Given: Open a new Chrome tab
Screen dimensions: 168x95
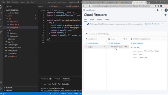Looking at the screenshot, I should (149, 3).
